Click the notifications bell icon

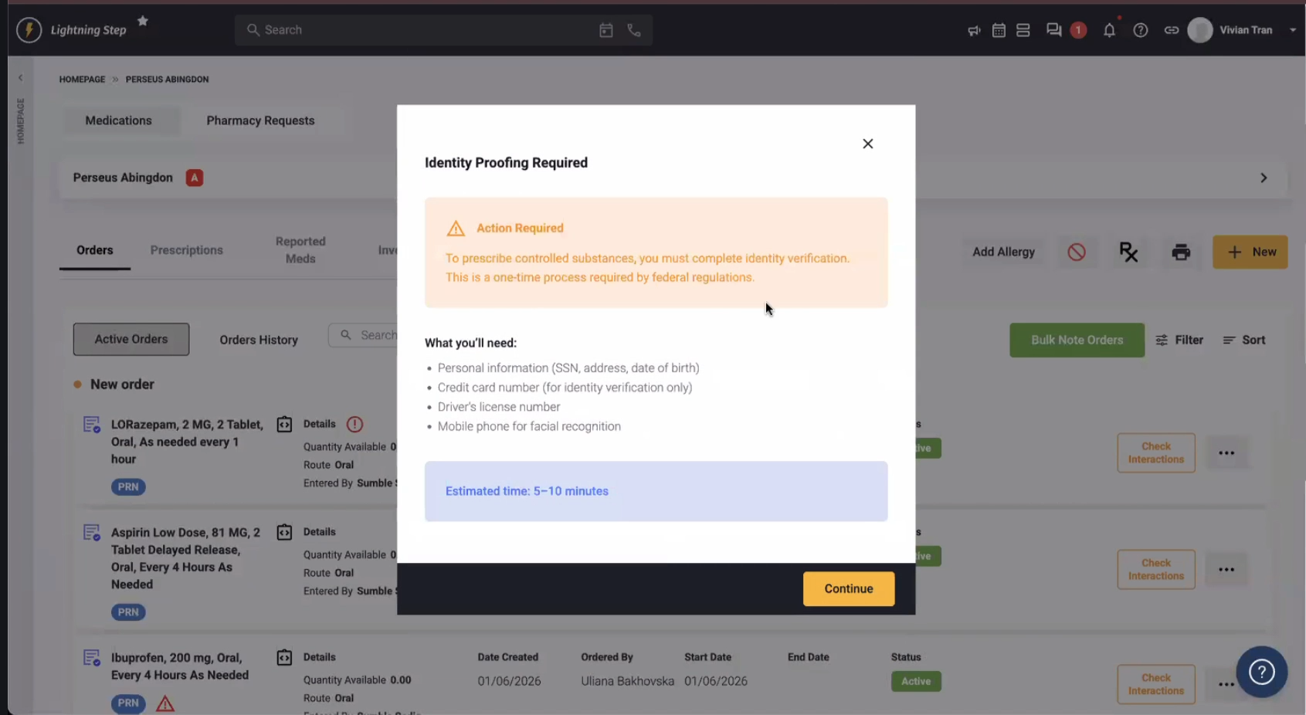(x=1109, y=30)
